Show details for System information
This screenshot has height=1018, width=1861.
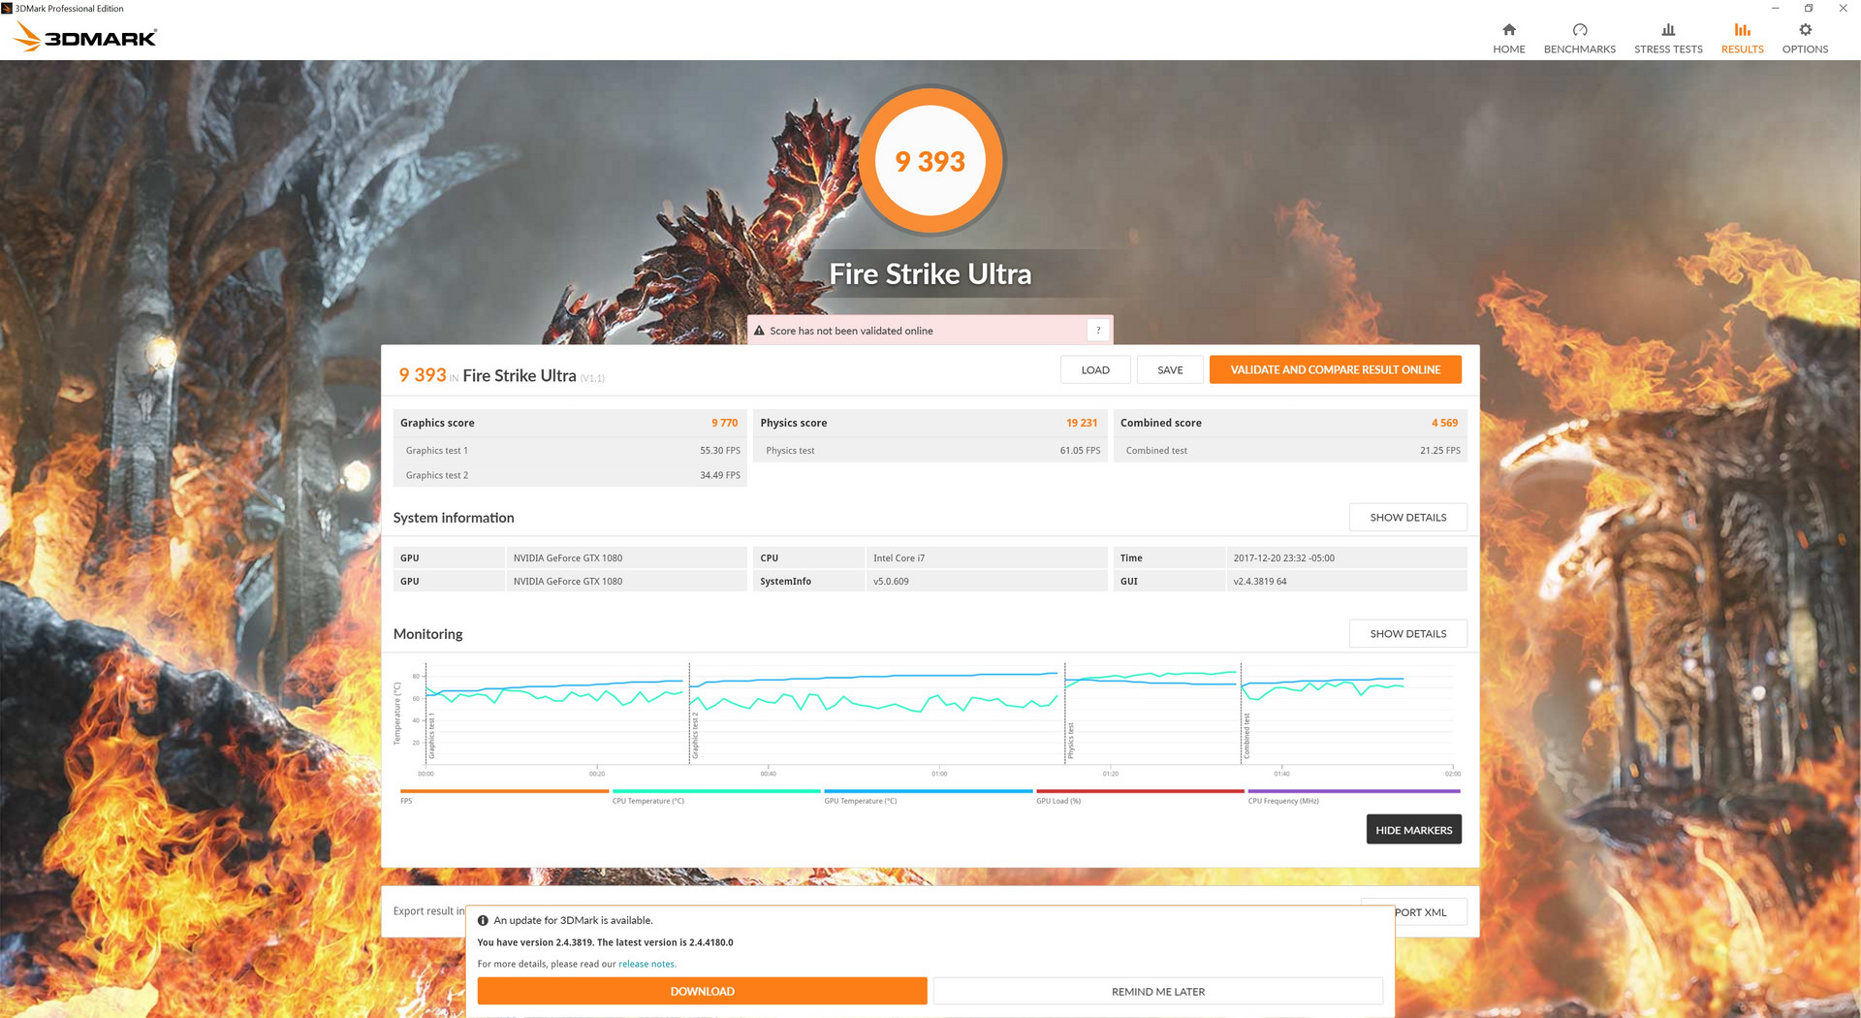(x=1407, y=518)
